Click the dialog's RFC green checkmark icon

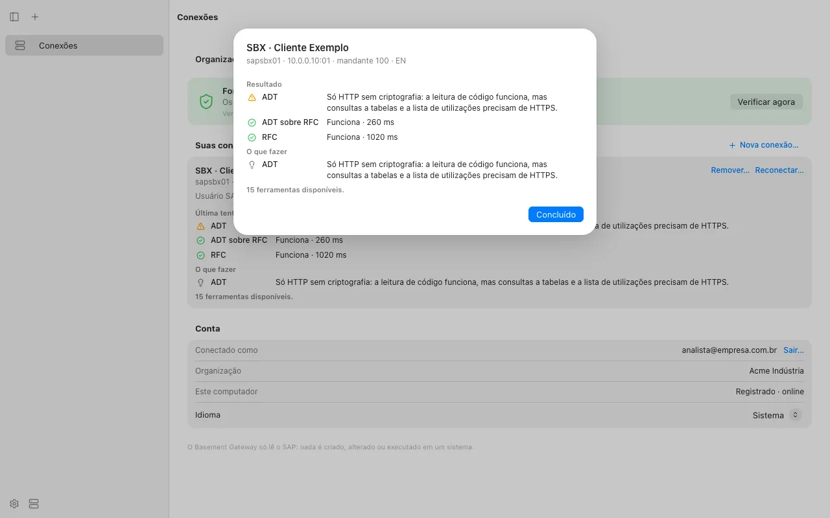tap(252, 137)
